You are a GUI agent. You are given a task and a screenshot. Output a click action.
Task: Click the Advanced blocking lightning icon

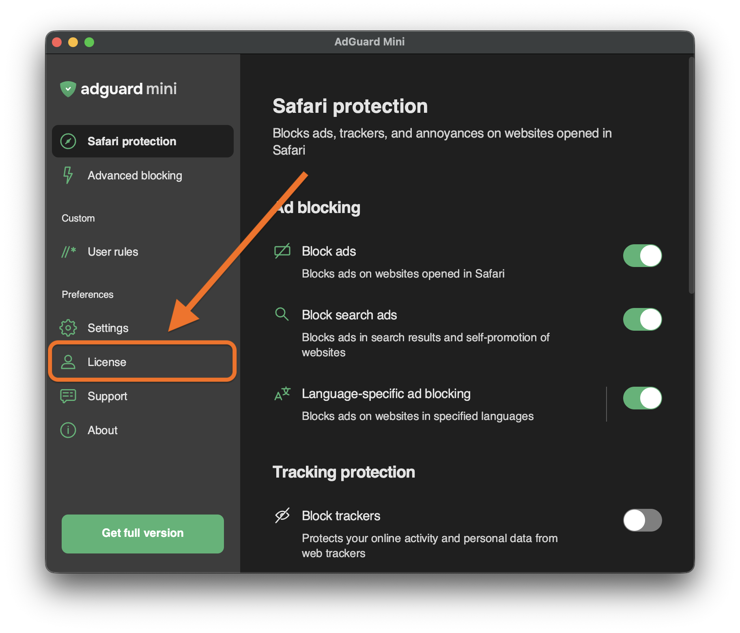click(68, 175)
